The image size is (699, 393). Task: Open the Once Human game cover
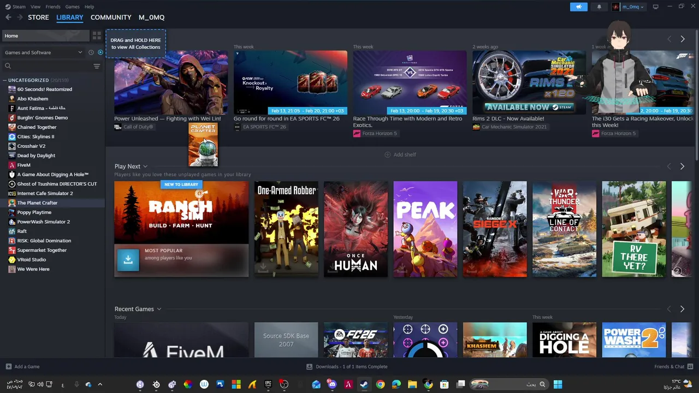[356, 229]
